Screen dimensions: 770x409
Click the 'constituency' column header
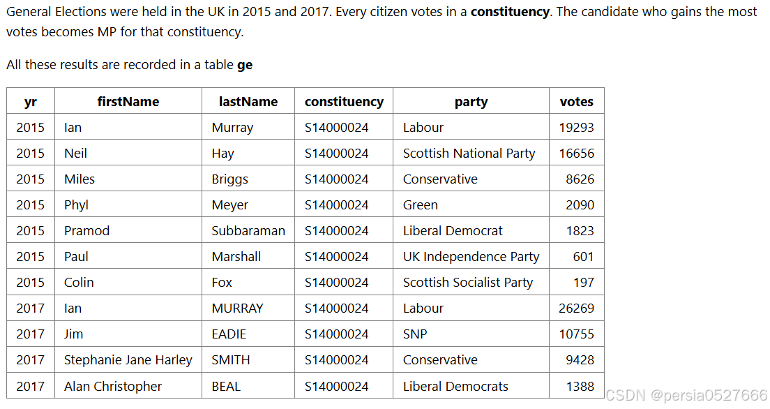coord(344,101)
